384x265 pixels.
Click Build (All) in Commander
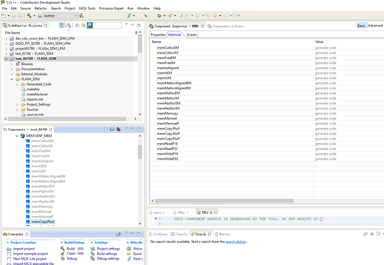(75, 249)
